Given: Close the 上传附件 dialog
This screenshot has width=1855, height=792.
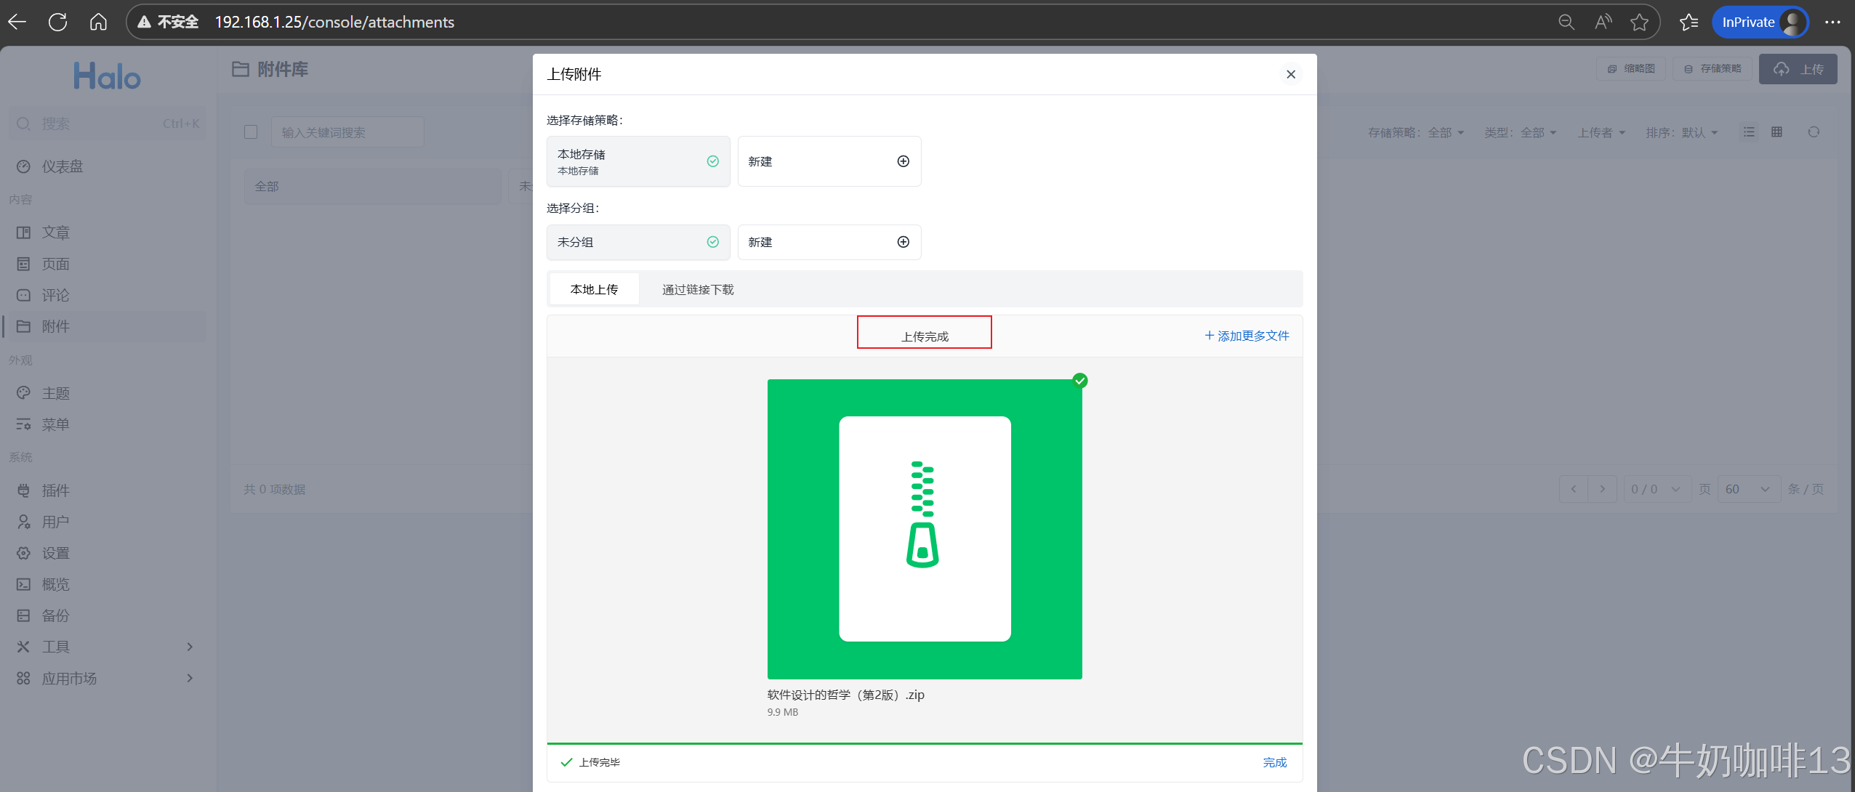Looking at the screenshot, I should point(1290,74).
